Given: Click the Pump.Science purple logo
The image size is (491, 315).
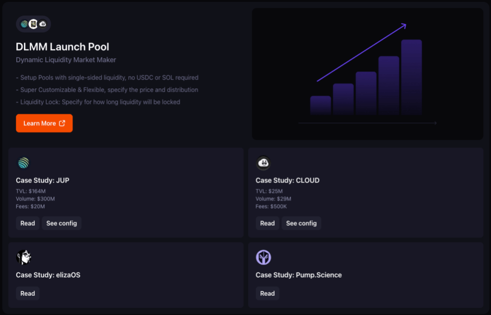Looking at the screenshot, I should [263, 257].
